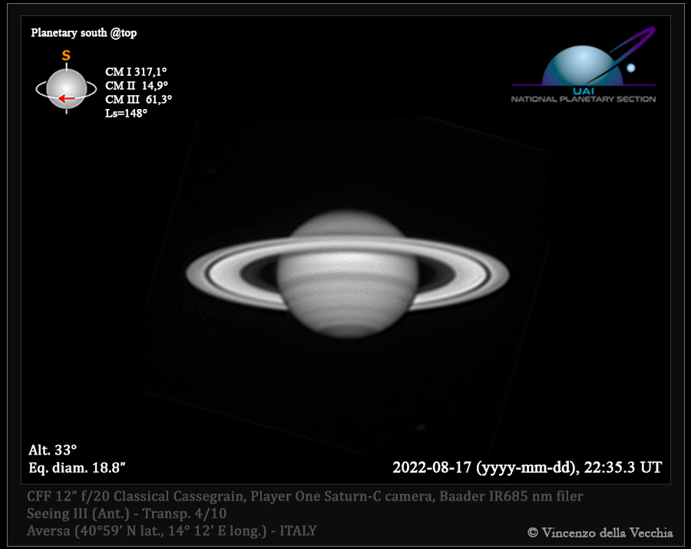Select the Aversa location coordinates line
This screenshot has width=691, height=549.
172,531
